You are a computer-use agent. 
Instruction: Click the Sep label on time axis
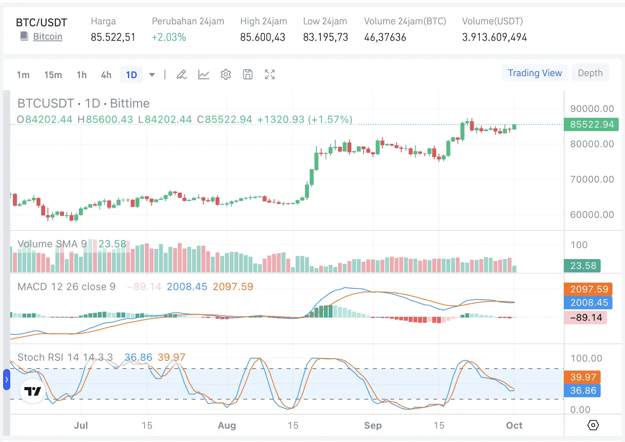click(373, 426)
